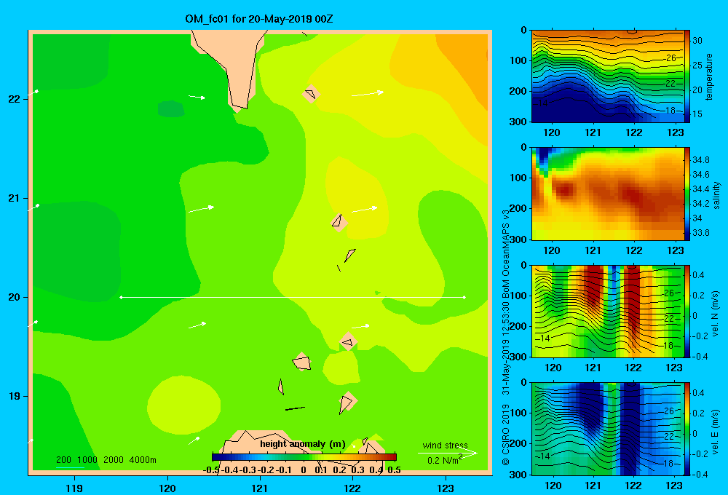Click the "-14" contour label in temperature panel
728x495 pixels.
[x=543, y=103]
